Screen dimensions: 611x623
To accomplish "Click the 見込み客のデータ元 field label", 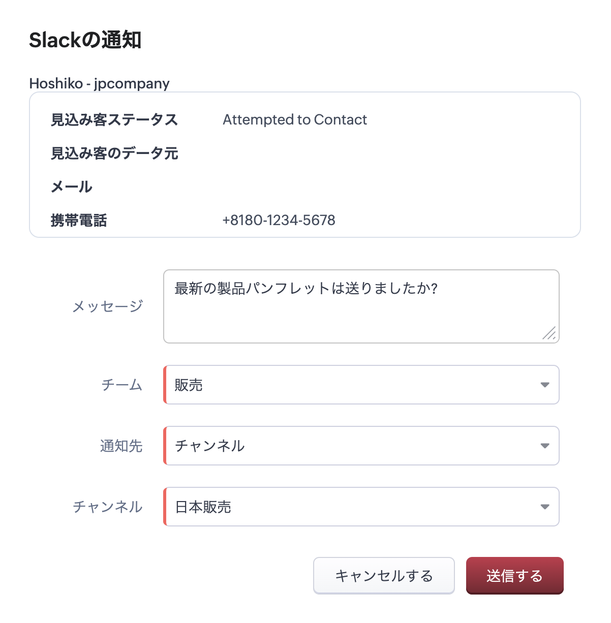I will click(x=114, y=153).
